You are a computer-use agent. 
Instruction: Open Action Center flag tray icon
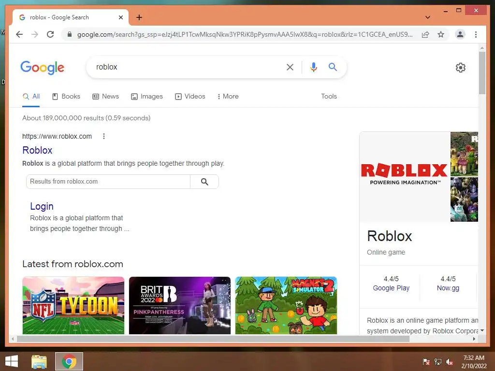426,362
